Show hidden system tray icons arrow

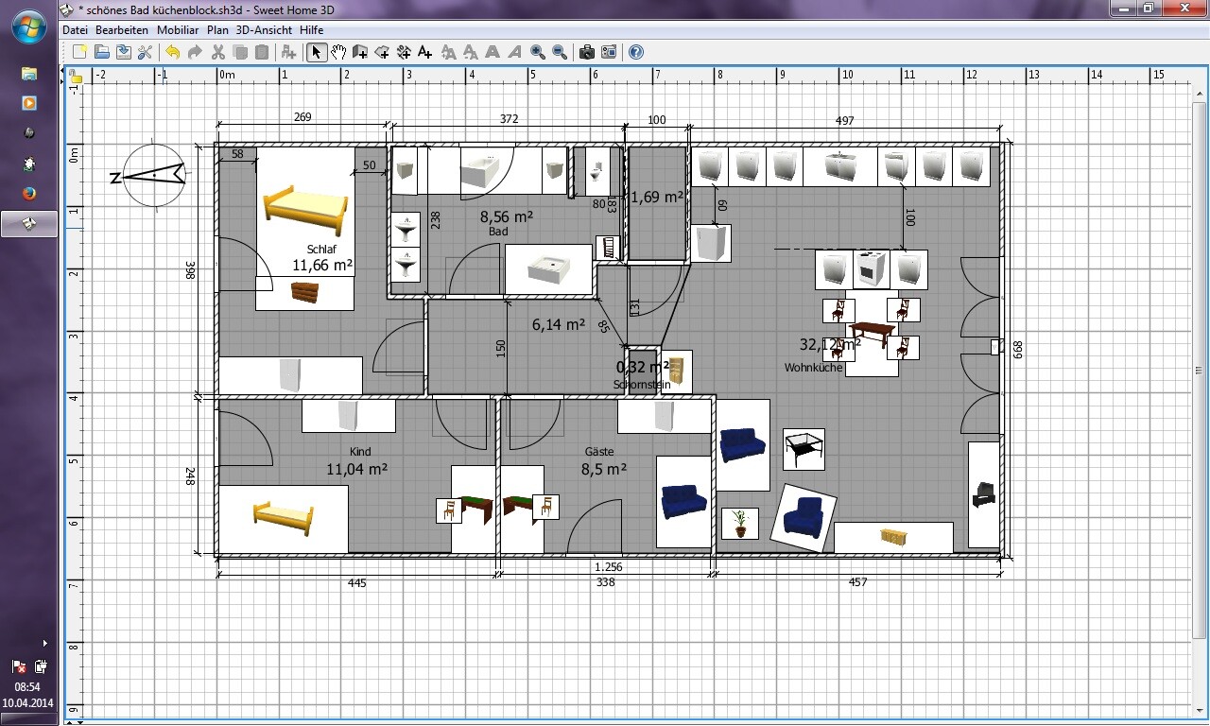[44, 644]
